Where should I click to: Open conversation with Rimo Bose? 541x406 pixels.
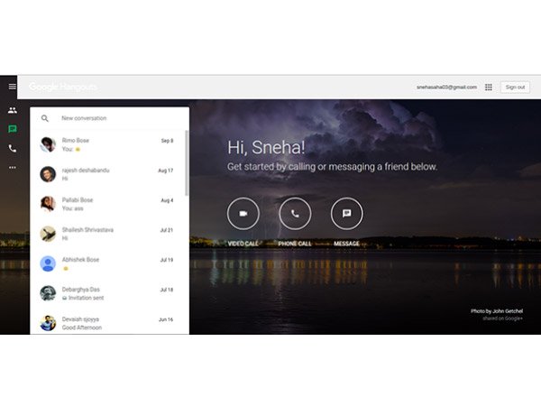108,144
